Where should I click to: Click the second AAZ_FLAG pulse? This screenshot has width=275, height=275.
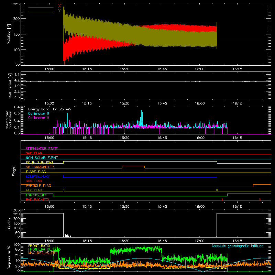tap(217, 190)
